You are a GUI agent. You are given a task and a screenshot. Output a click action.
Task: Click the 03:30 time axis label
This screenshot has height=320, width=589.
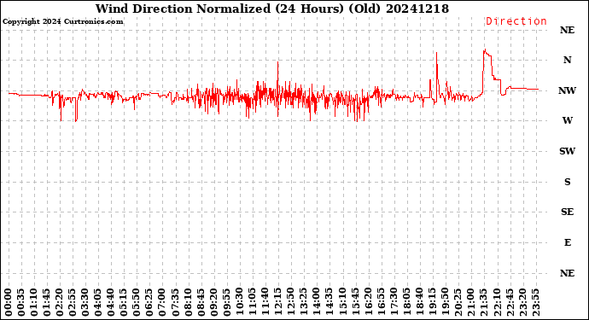point(85,303)
